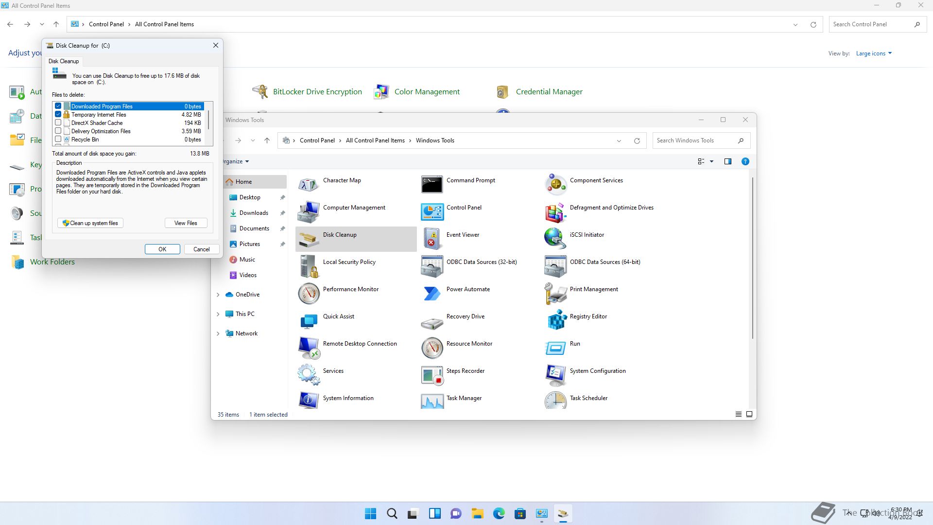Expand Windows Tools address bar history dropdown

pyautogui.click(x=619, y=141)
